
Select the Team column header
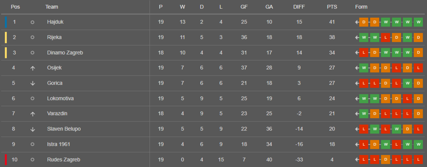coord(52,7)
